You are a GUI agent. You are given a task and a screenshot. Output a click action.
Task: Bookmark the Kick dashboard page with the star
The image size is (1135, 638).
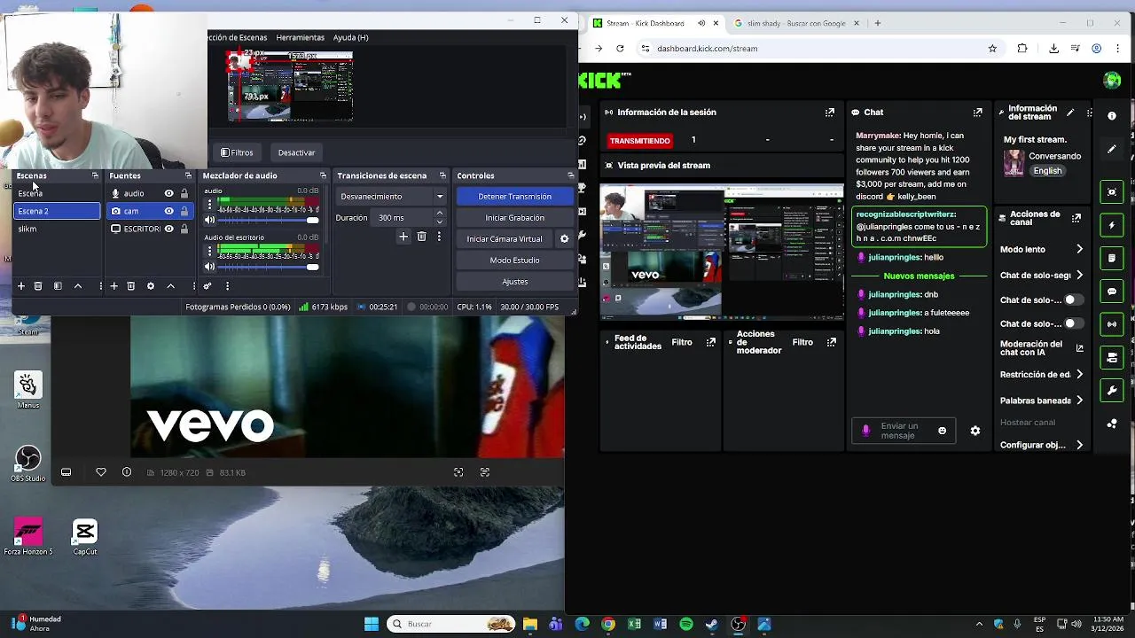[992, 49]
